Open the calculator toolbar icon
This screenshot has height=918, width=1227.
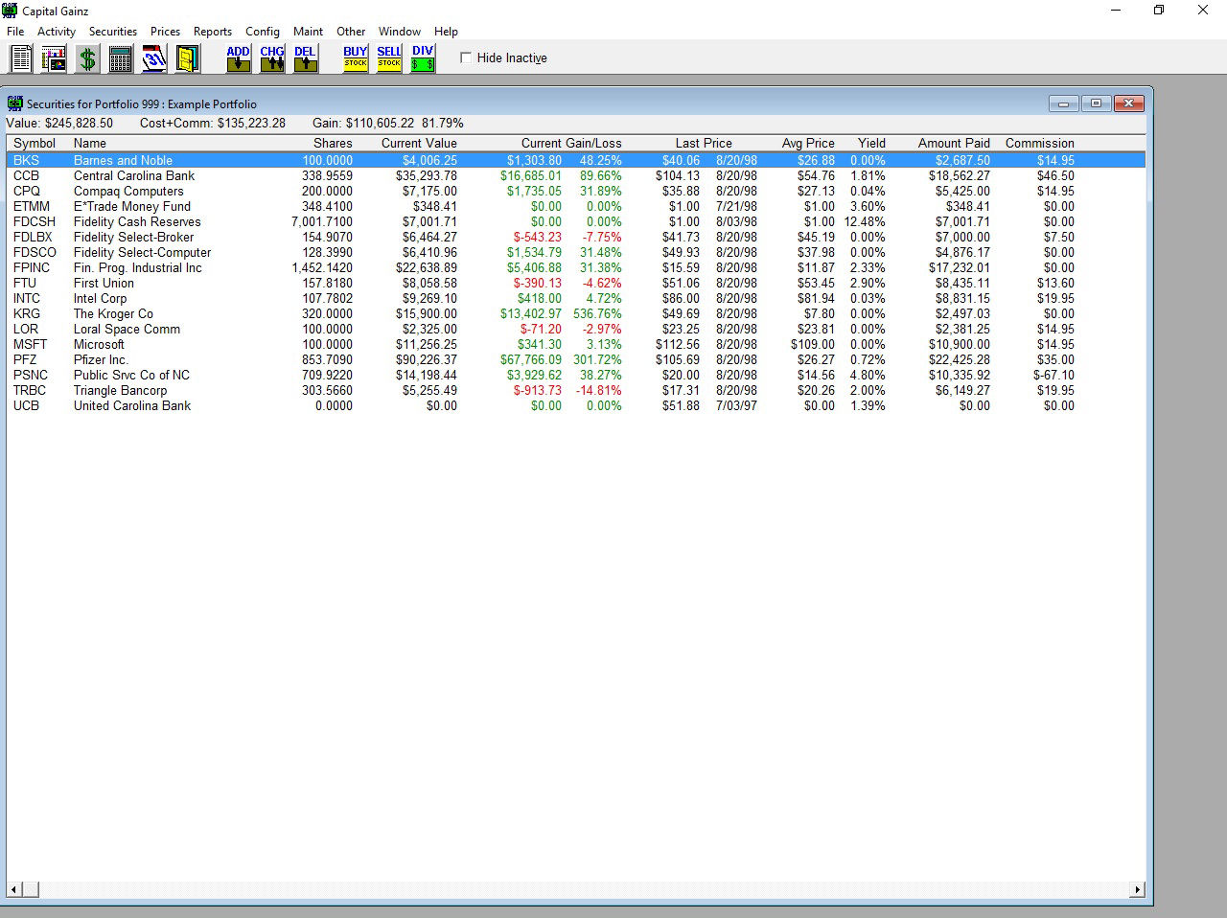[x=120, y=58]
